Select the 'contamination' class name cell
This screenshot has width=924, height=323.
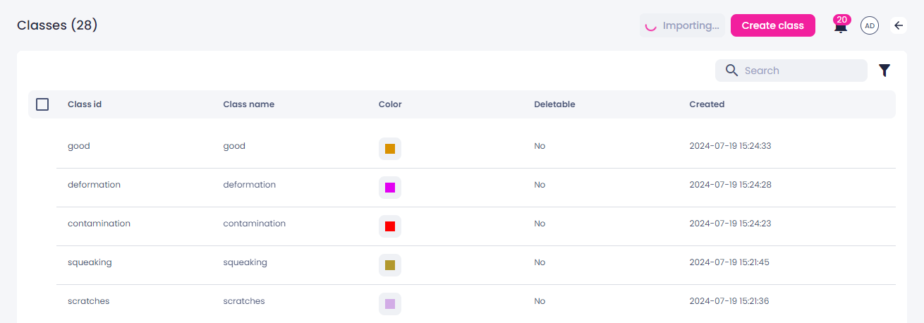tap(254, 224)
